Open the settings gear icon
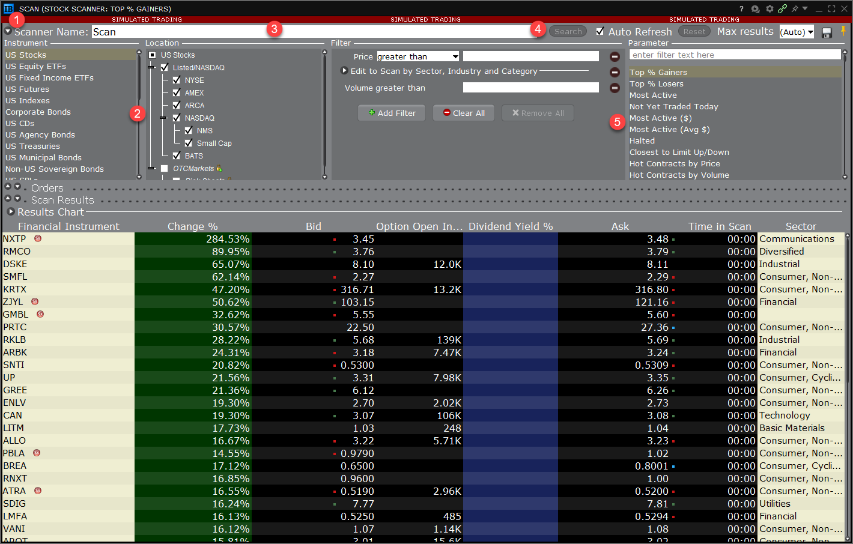This screenshot has height=544, width=853. coord(770,9)
